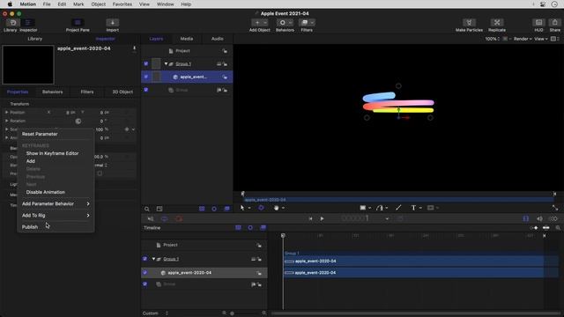564x317 pixels.
Task: Open Scale parameter animation menu arrow
Action: (x=133, y=129)
